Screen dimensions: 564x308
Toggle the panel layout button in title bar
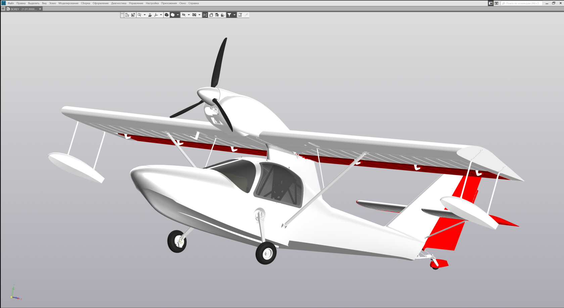pos(491,3)
